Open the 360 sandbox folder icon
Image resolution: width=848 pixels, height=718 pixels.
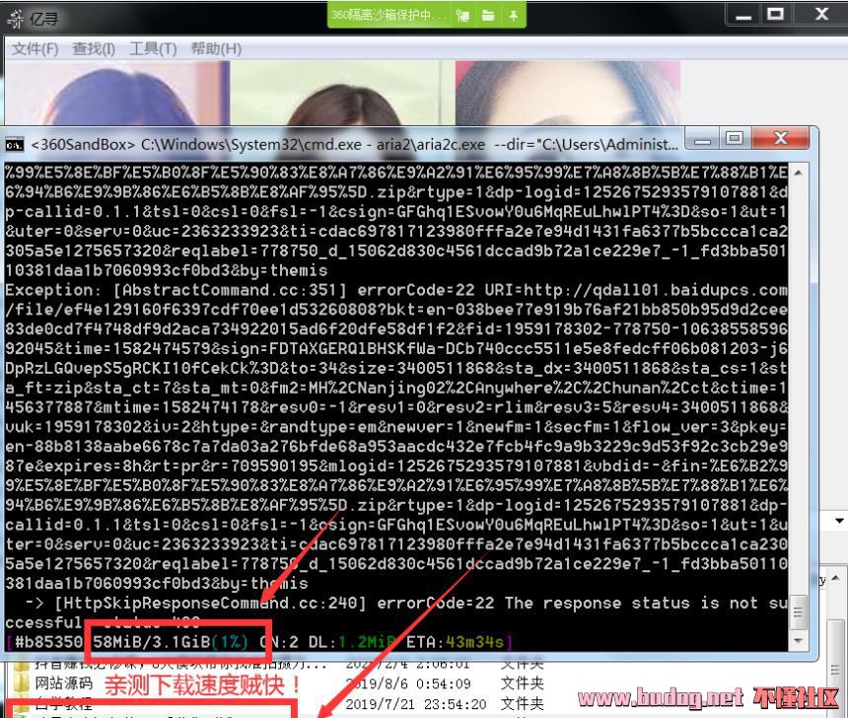point(488,15)
